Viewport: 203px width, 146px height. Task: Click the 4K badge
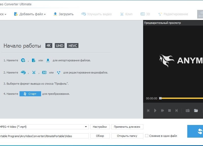click(x=49, y=46)
